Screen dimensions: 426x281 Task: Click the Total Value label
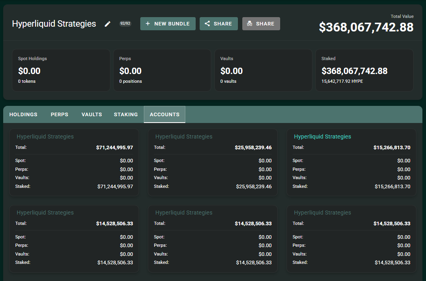(x=402, y=16)
